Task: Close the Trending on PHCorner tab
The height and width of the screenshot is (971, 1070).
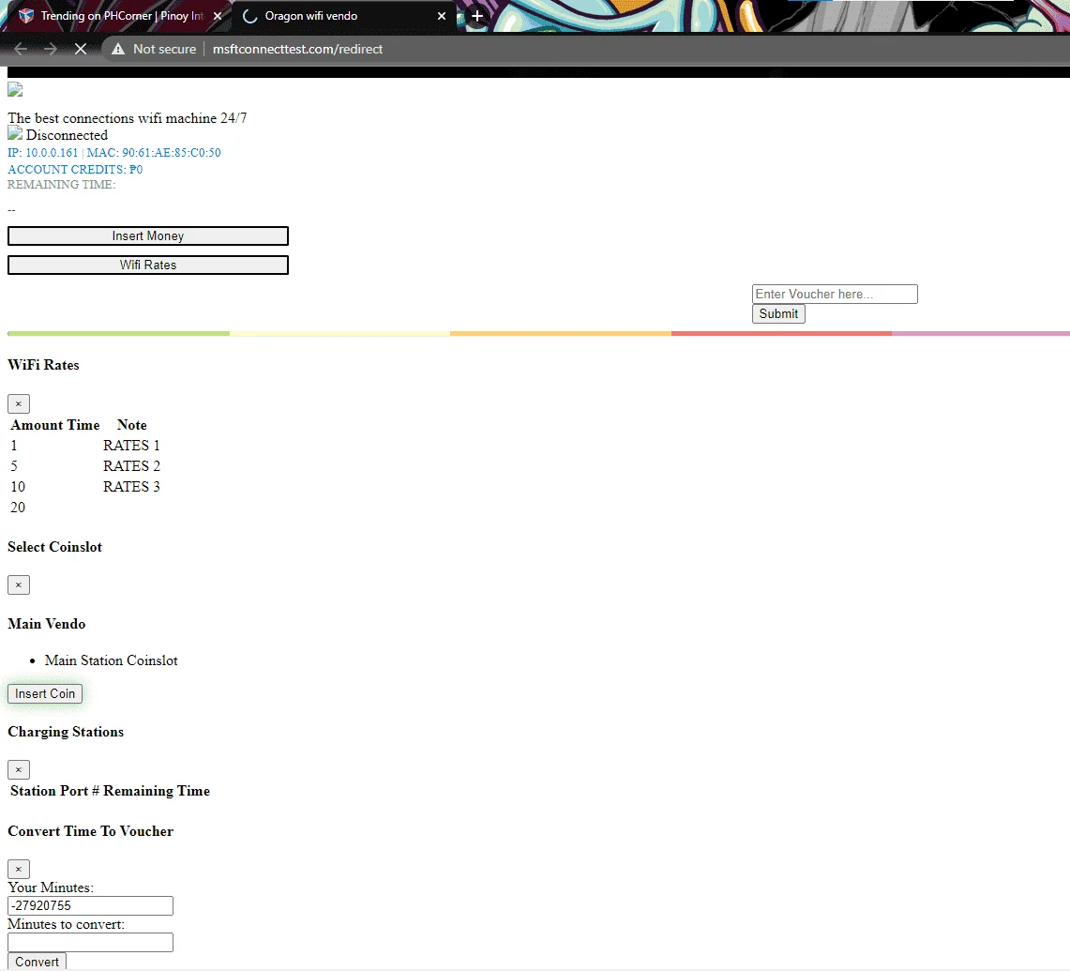Action: pyautogui.click(x=218, y=16)
